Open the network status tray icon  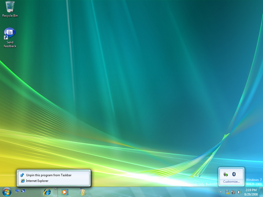pos(233,192)
